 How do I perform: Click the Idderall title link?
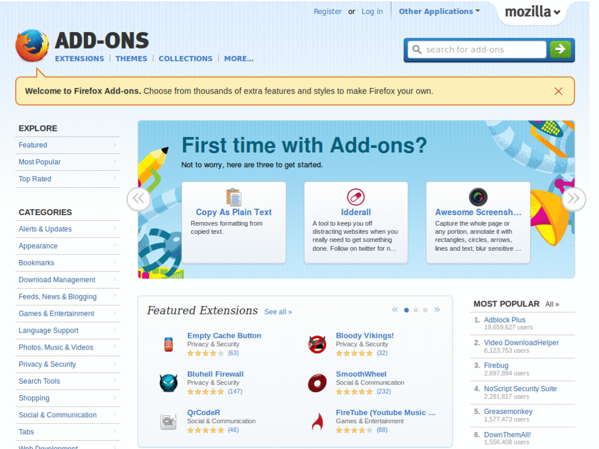pyautogui.click(x=356, y=212)
